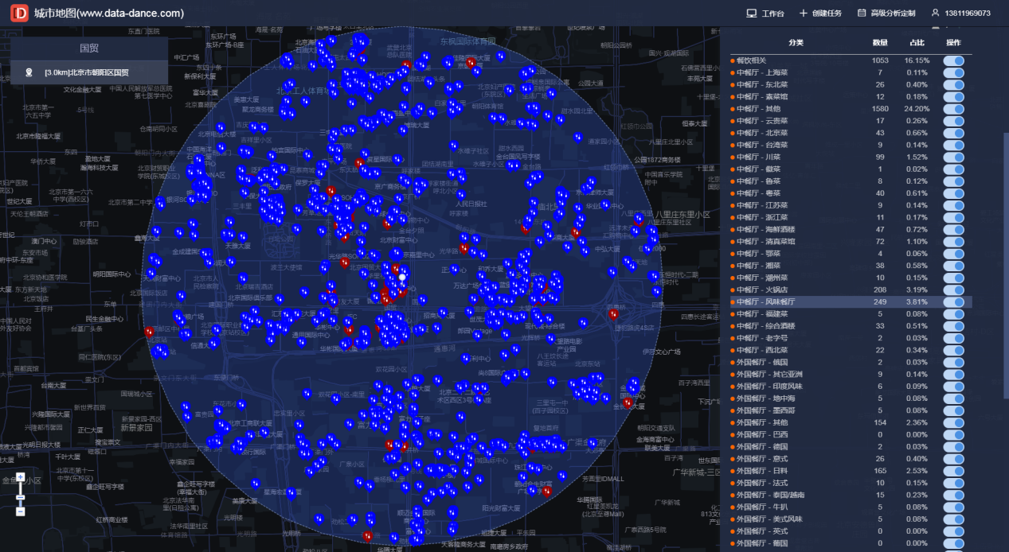Select the 中餐厅 - 风味餐厅 row

[x=850, y=302]
